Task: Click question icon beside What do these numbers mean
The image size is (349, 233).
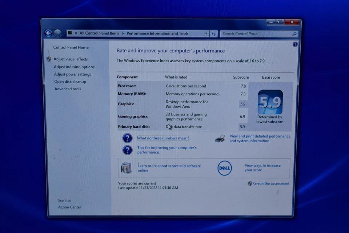Action: tap(127, 138)
